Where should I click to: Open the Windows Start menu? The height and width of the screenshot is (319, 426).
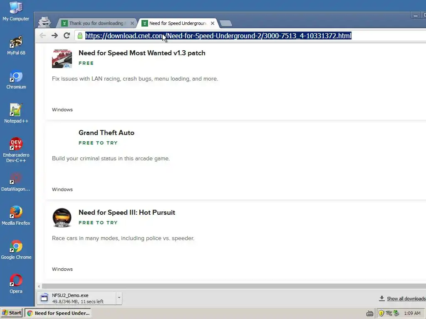point(12,313)
